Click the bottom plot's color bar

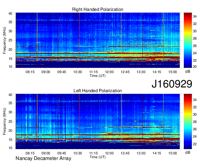click(188, 122)
